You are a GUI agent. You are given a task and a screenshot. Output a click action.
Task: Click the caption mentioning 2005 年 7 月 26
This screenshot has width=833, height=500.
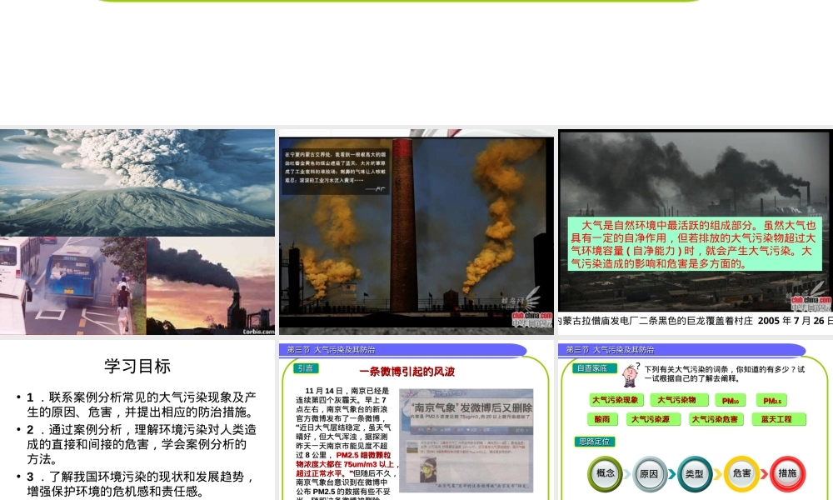click(695, 320)
